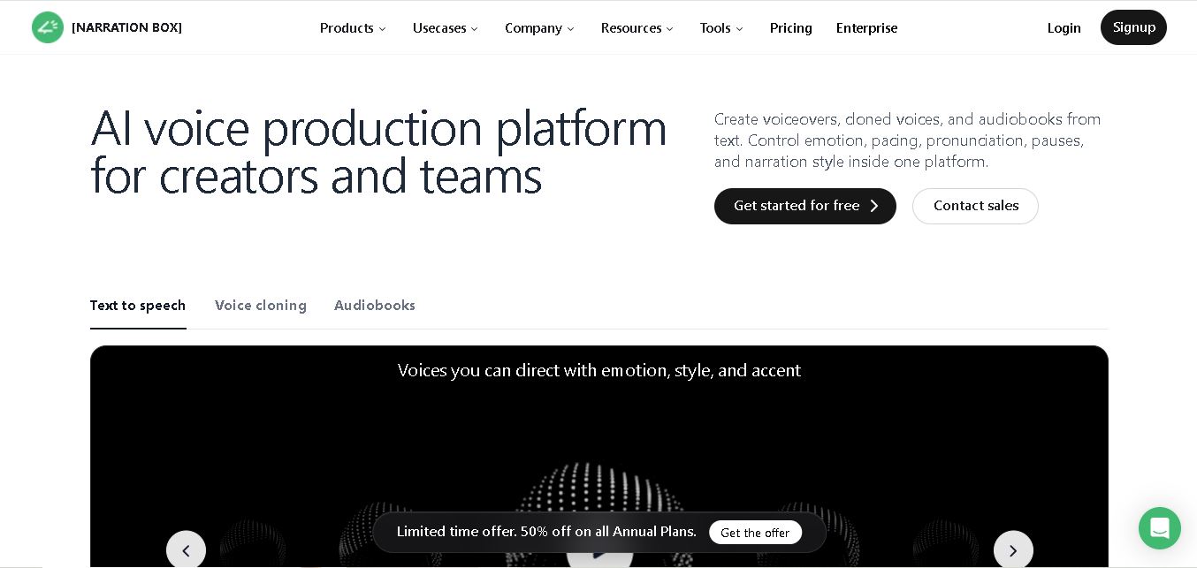The image size is (1197, 568).
Task: Go to the Enterprise page
Action: pos(866,28)
